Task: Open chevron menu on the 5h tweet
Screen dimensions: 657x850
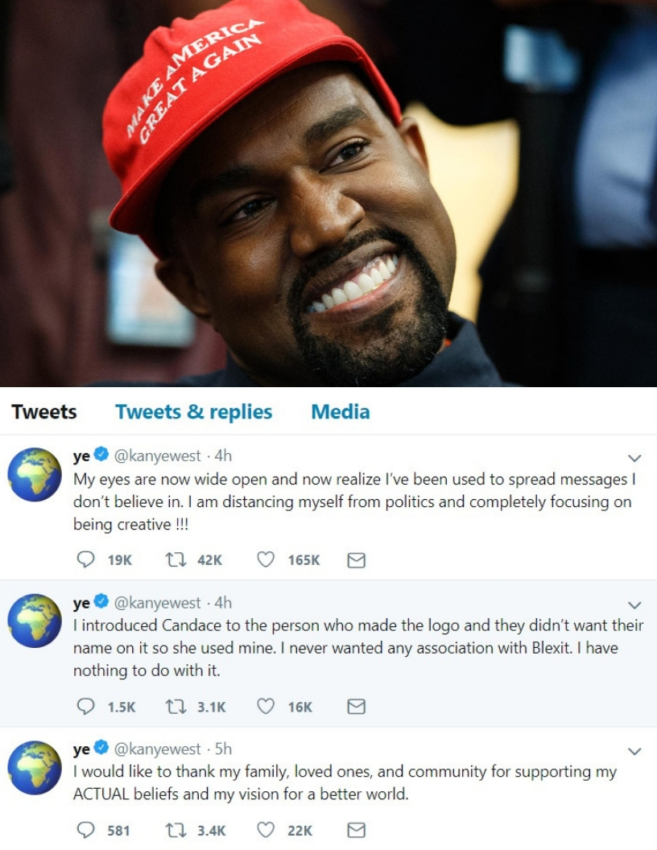Action: pyautogui.click(x=634, y=751)
